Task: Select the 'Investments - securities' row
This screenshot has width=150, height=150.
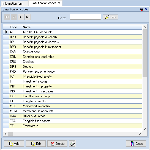Action: [73, 91]
